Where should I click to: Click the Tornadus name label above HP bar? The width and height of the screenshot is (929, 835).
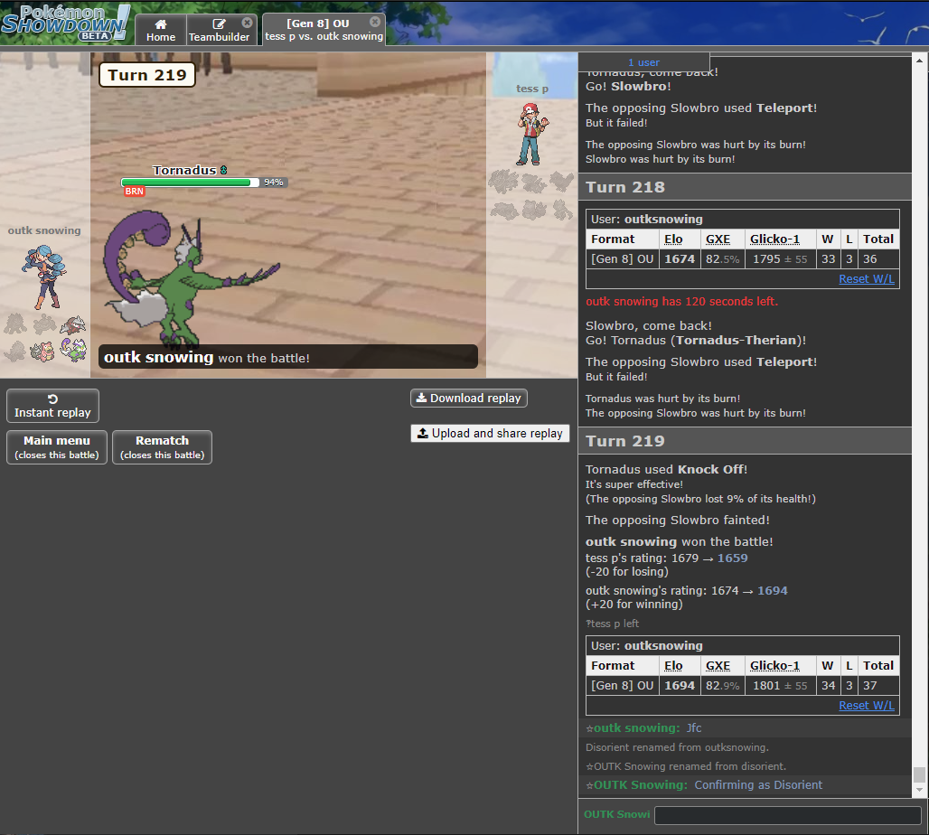(x=184, y=170)
